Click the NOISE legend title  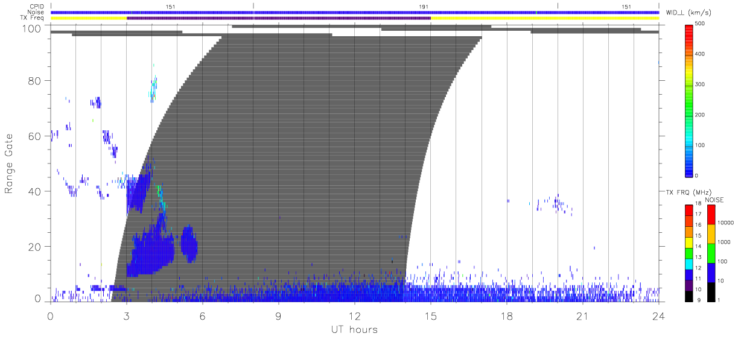tap(715, 200)
